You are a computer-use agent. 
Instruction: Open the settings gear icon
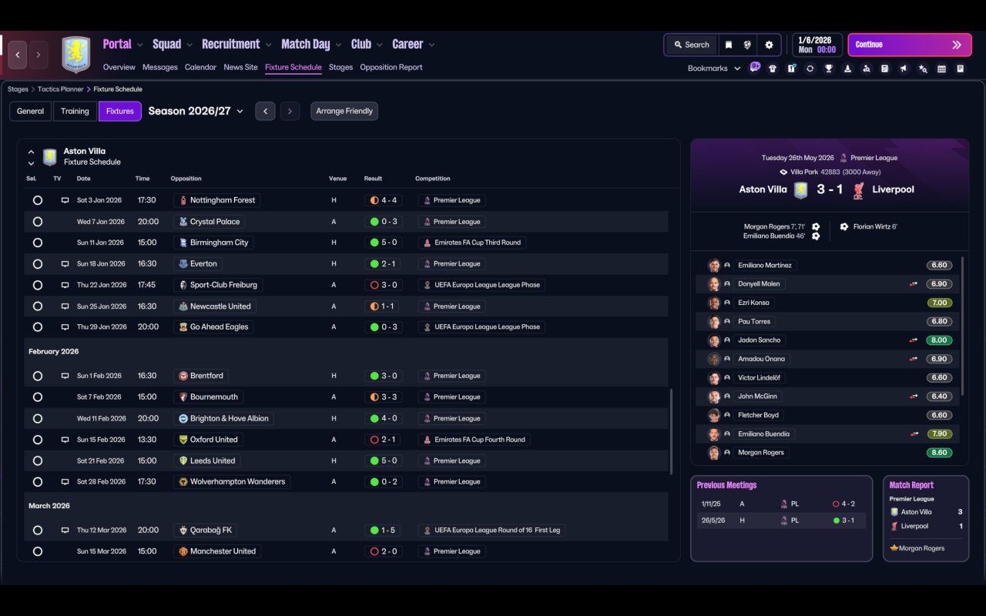click(x=769, y=45)
